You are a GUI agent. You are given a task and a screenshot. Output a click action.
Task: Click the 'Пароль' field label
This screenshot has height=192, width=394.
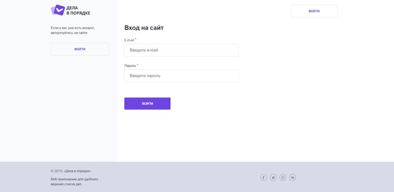130,66
